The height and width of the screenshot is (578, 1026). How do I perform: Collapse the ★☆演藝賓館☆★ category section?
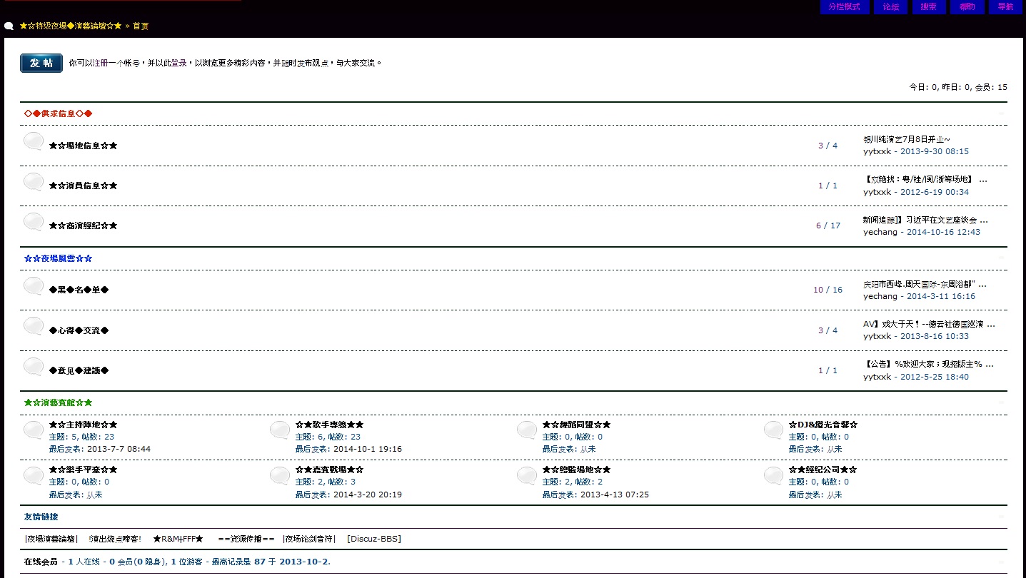(x=1000, y=402)
